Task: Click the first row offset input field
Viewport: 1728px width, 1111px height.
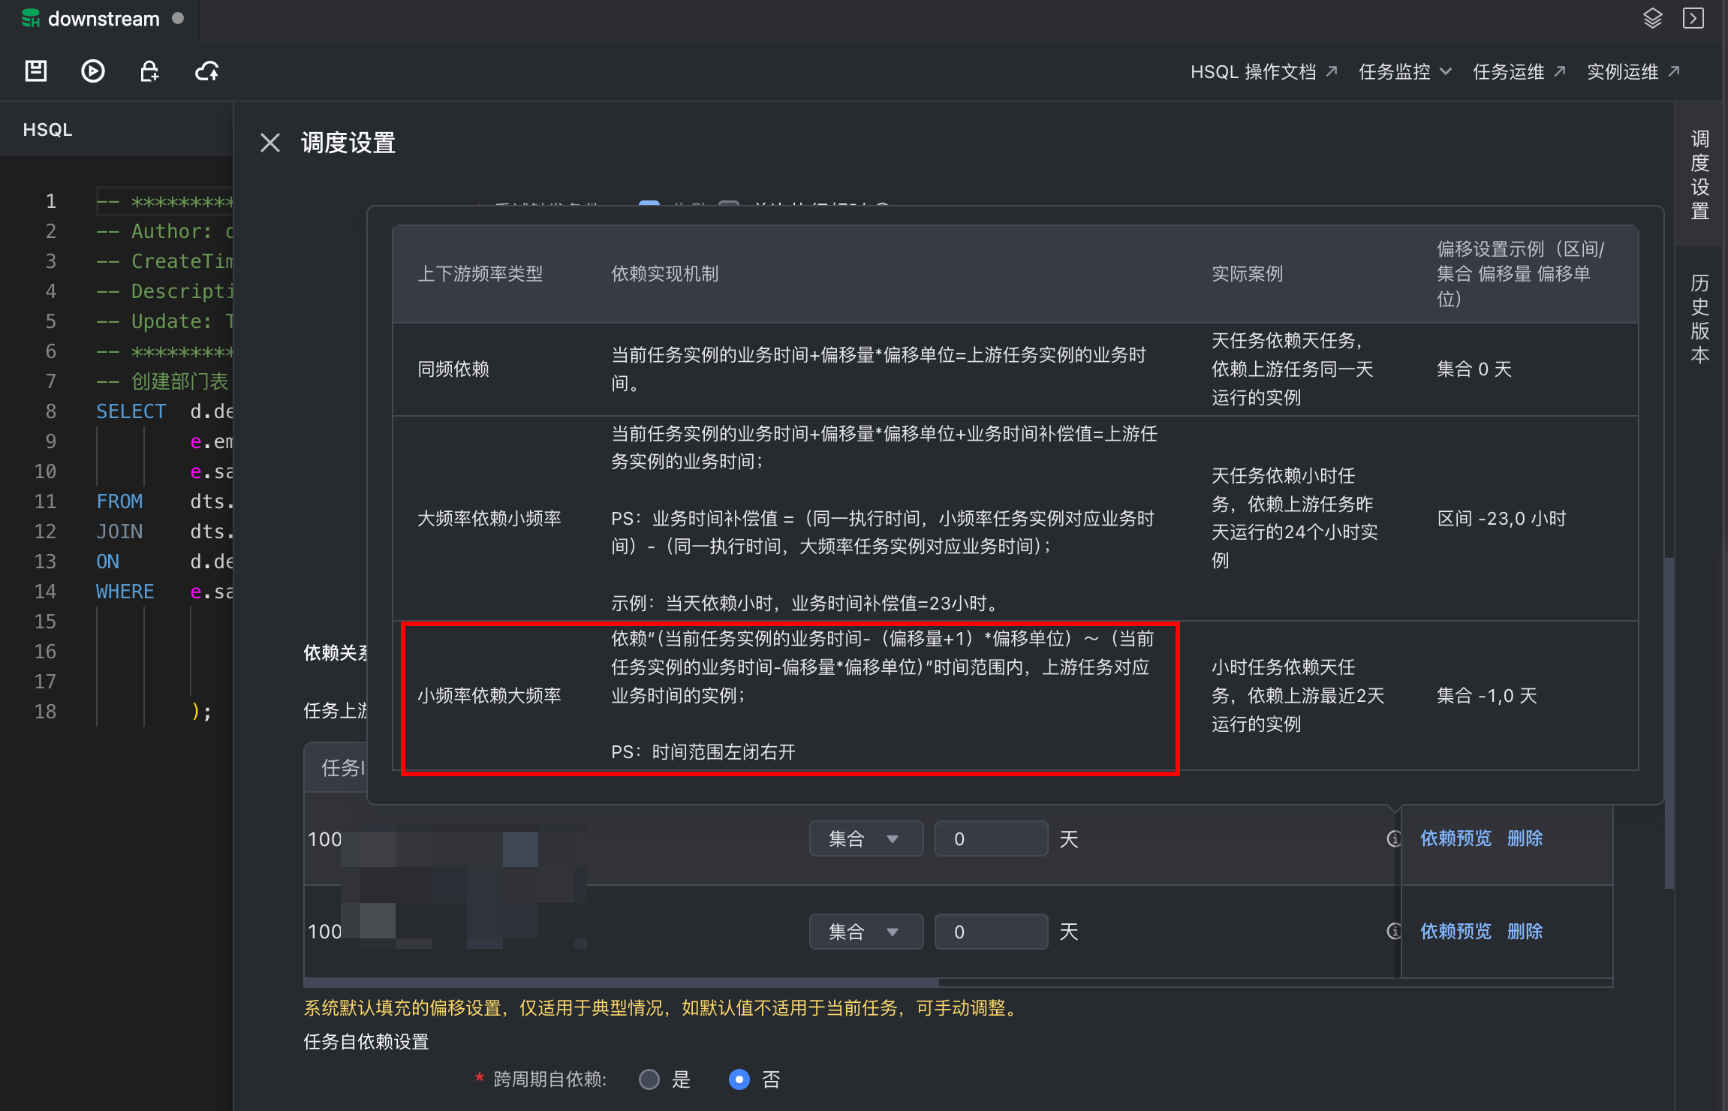Action: click(991, 839)
